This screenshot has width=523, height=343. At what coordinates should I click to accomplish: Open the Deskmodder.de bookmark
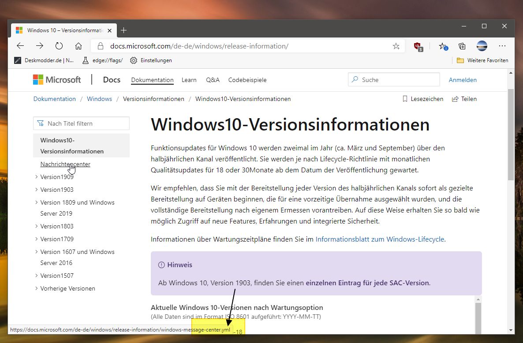pyautogui.click(x=44, y=60)
